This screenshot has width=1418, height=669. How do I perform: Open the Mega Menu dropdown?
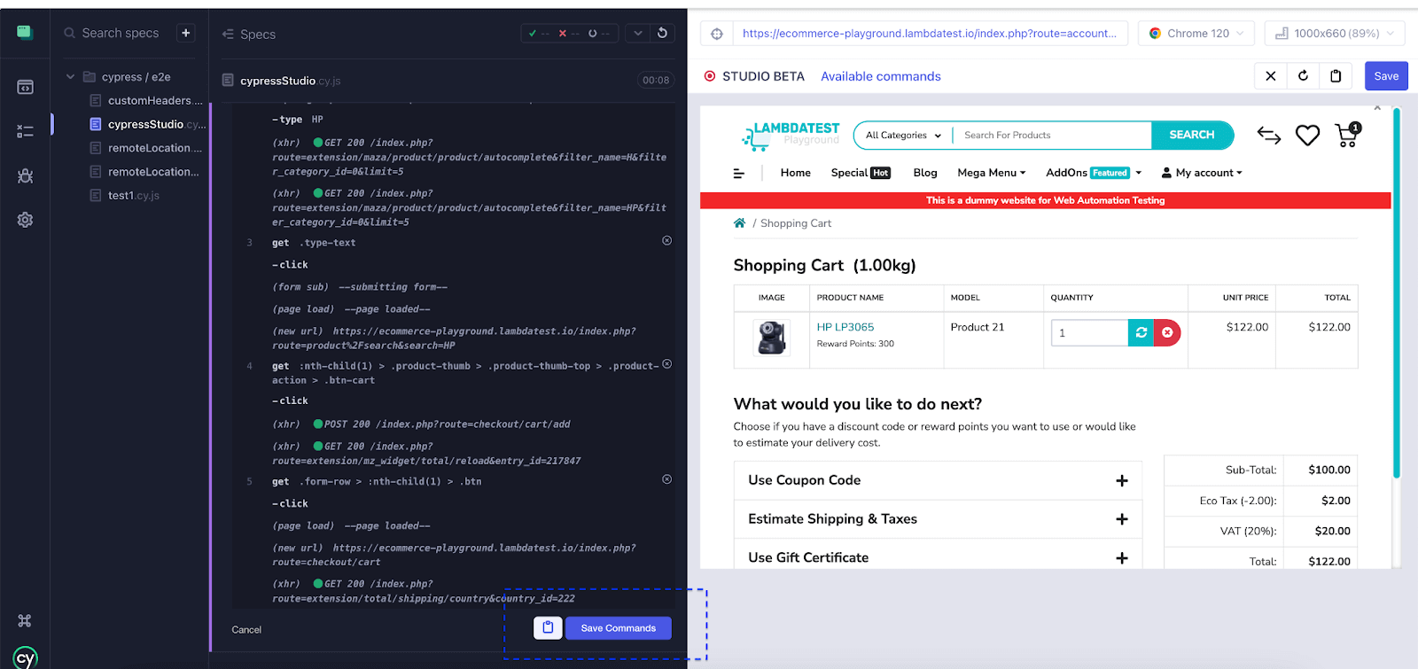point(992,173)
